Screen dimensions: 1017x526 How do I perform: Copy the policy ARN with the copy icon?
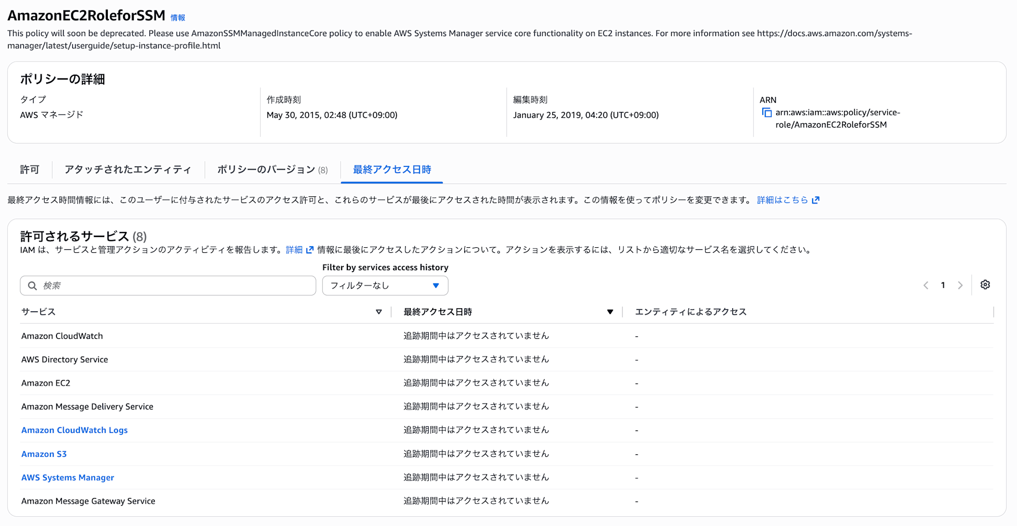click(766, 112)
